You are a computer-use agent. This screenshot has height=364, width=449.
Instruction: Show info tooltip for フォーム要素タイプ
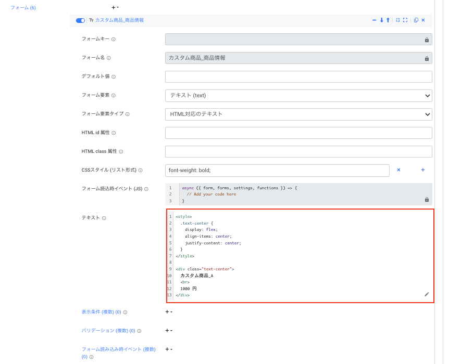[128, 114]
